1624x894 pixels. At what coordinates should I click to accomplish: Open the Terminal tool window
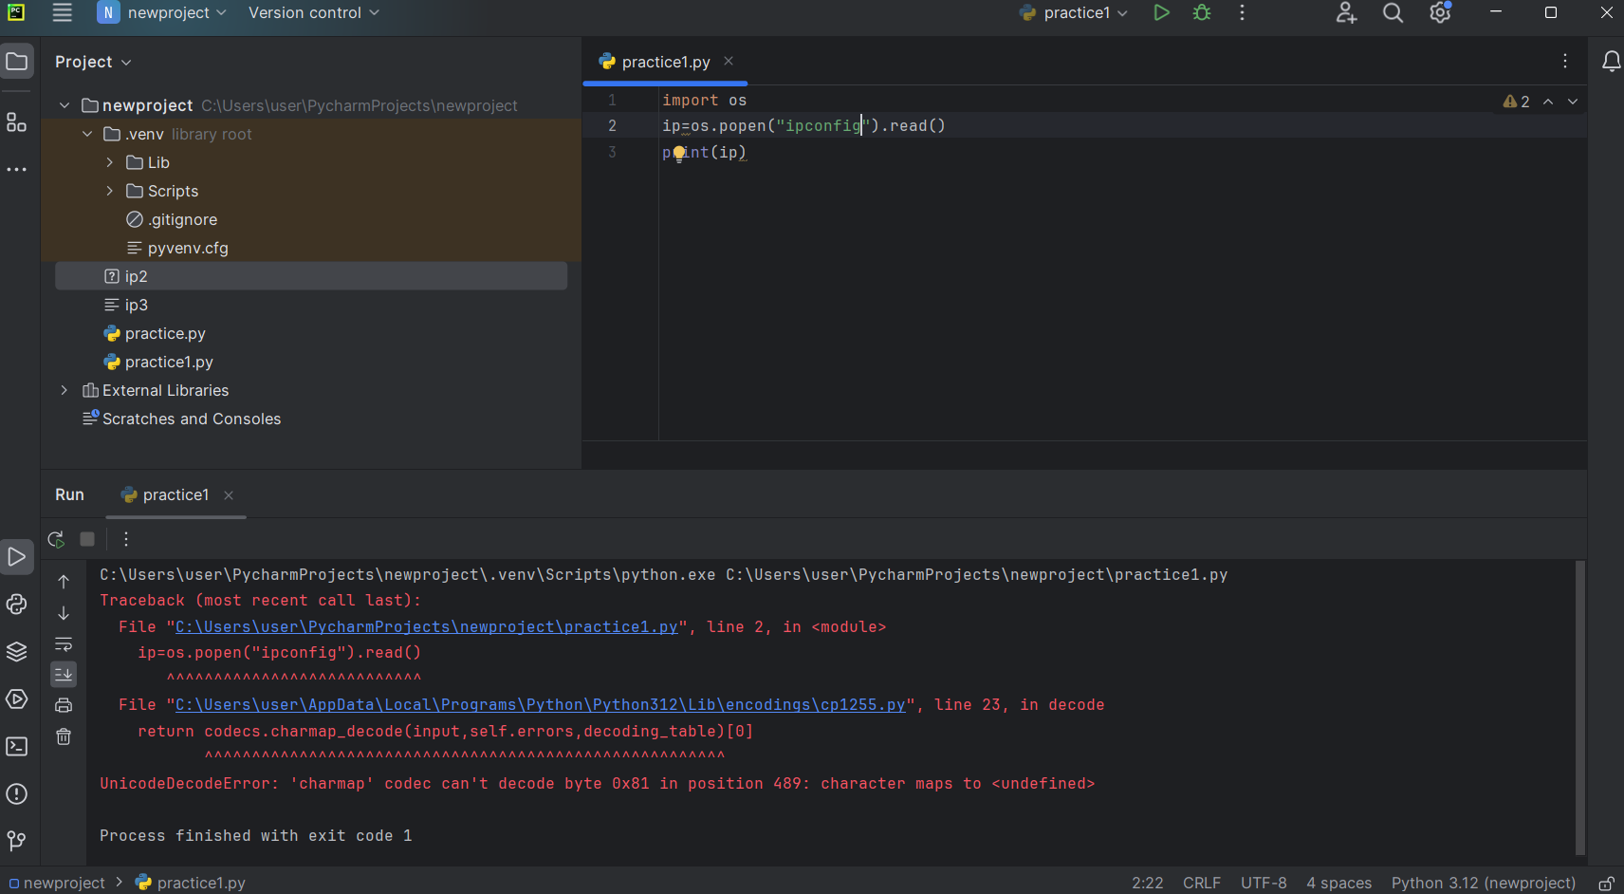tap(17, 747)
